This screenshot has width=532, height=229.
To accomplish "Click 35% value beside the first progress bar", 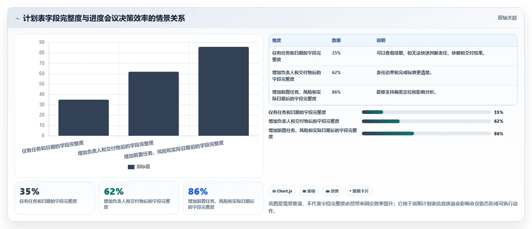I will pyautogui.click(x=498, y=112).
